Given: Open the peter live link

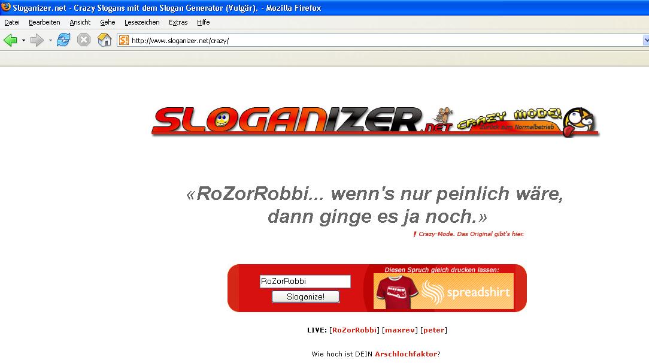Looking at the screenshot, I should (434, 330).
